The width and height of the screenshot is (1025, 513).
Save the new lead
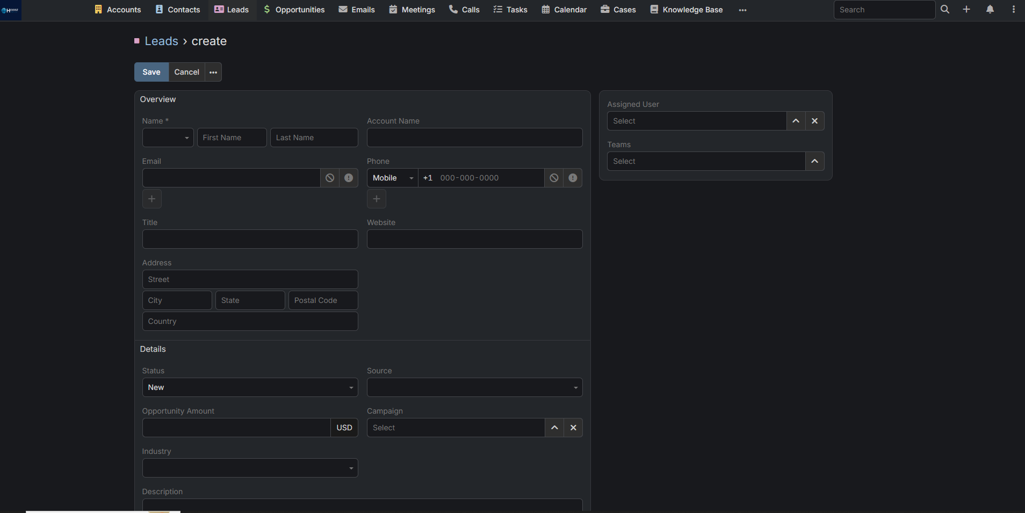tap(151, 72)
